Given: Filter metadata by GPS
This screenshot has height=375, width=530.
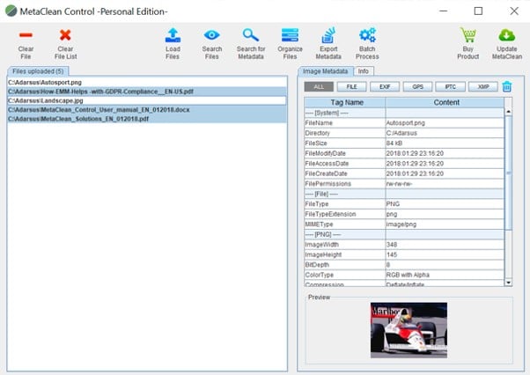Looking at the screenshot, I should pos(417,86).
